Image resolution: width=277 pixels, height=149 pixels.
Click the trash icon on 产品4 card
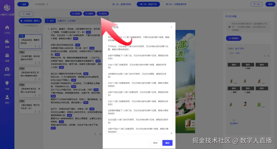pos(39,95)
